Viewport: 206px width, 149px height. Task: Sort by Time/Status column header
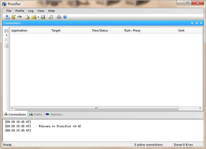[107, 31]
